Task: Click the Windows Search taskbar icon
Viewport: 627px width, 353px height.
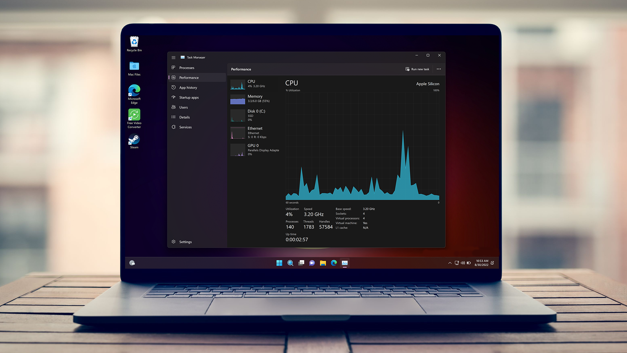Action: 290,263
